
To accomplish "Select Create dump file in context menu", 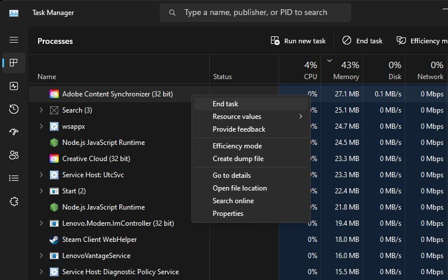I will pos(238,159).
